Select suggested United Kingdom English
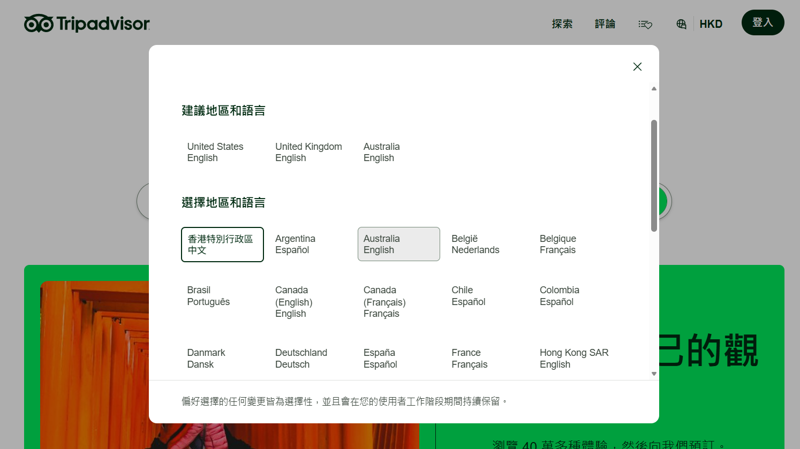 click(x=311, y=153)
